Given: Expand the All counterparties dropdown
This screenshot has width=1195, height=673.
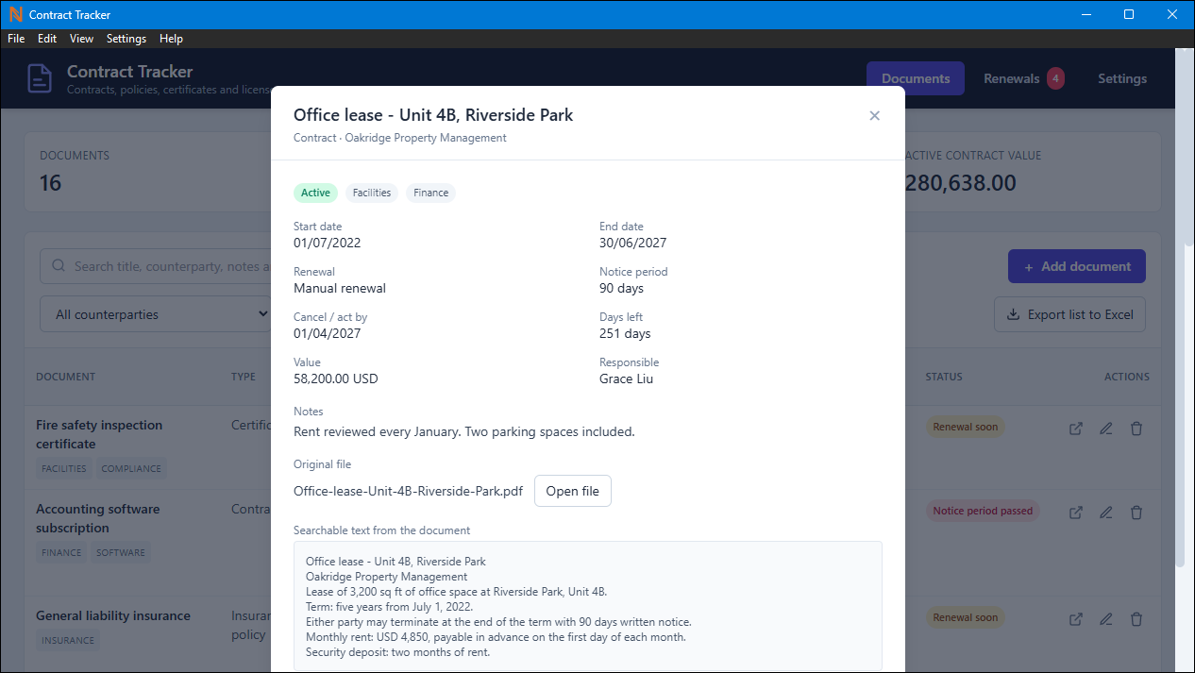Looking at the screenshot, I should click(156, 314).
